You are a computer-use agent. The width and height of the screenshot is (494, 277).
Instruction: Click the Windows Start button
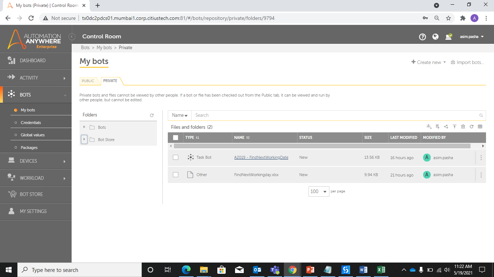click(x=9, y=270)
